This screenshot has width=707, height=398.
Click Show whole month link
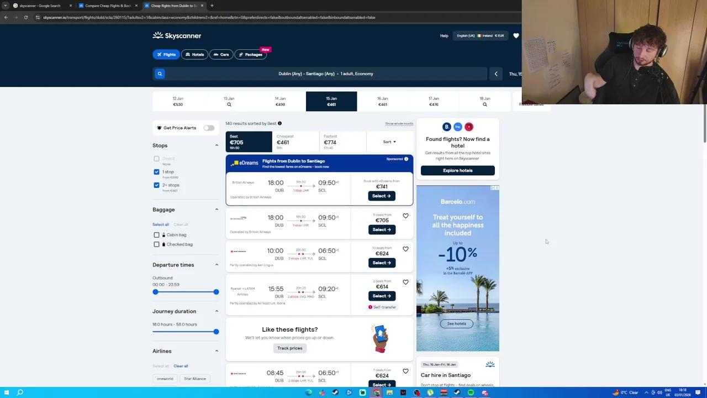pos(399,124)
